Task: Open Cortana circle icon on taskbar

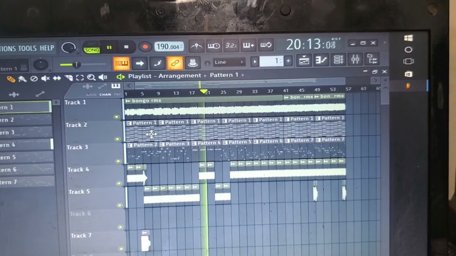Action: [x=408, y=50]
